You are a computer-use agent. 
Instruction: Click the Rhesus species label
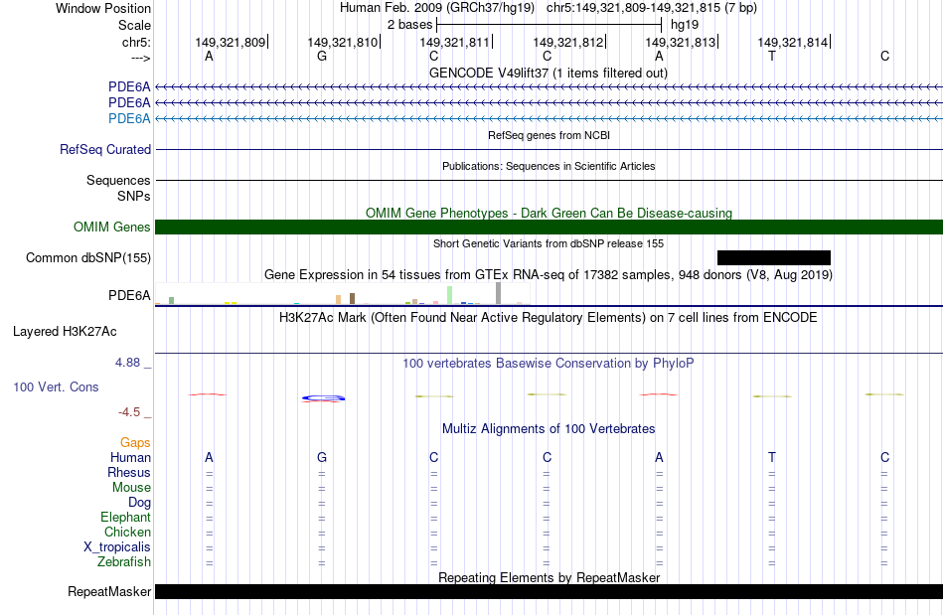129,472
